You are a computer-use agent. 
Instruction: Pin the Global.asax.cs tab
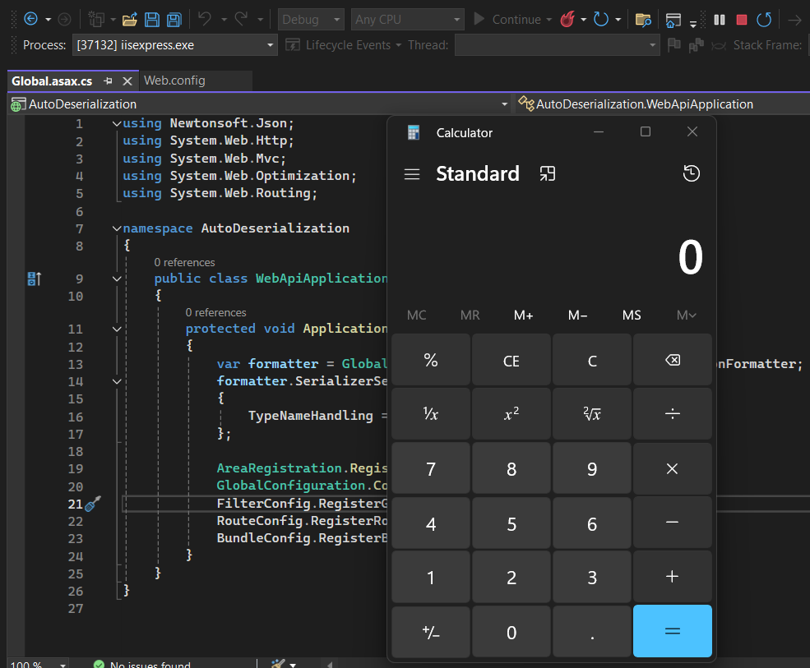tap(108, 81)
